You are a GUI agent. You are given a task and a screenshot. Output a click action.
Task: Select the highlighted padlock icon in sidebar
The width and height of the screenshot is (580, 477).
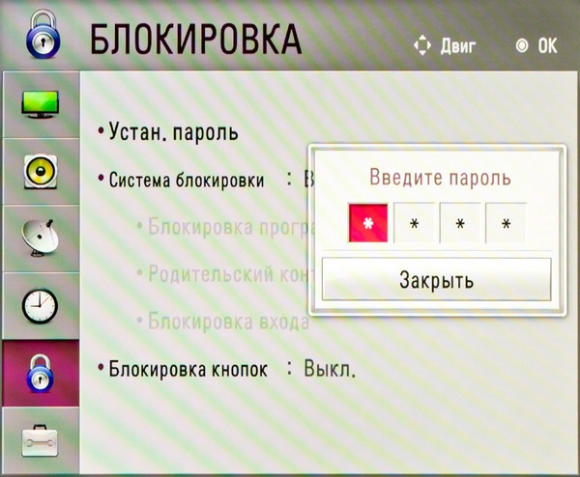coord(39,374)
